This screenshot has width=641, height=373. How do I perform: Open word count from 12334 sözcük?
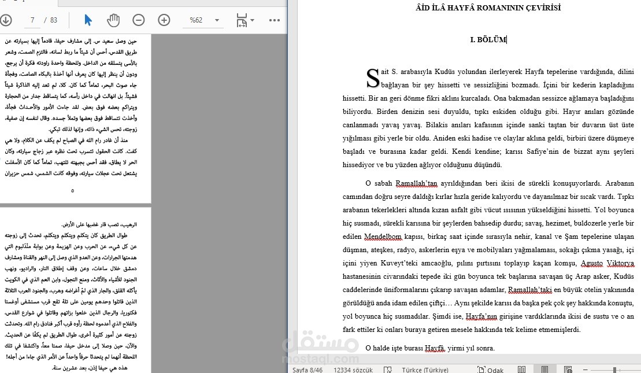tap(353, 370)
